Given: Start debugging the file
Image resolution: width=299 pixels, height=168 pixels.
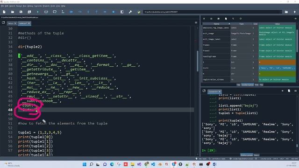Looking at the screenshot, I should point(71,12).
